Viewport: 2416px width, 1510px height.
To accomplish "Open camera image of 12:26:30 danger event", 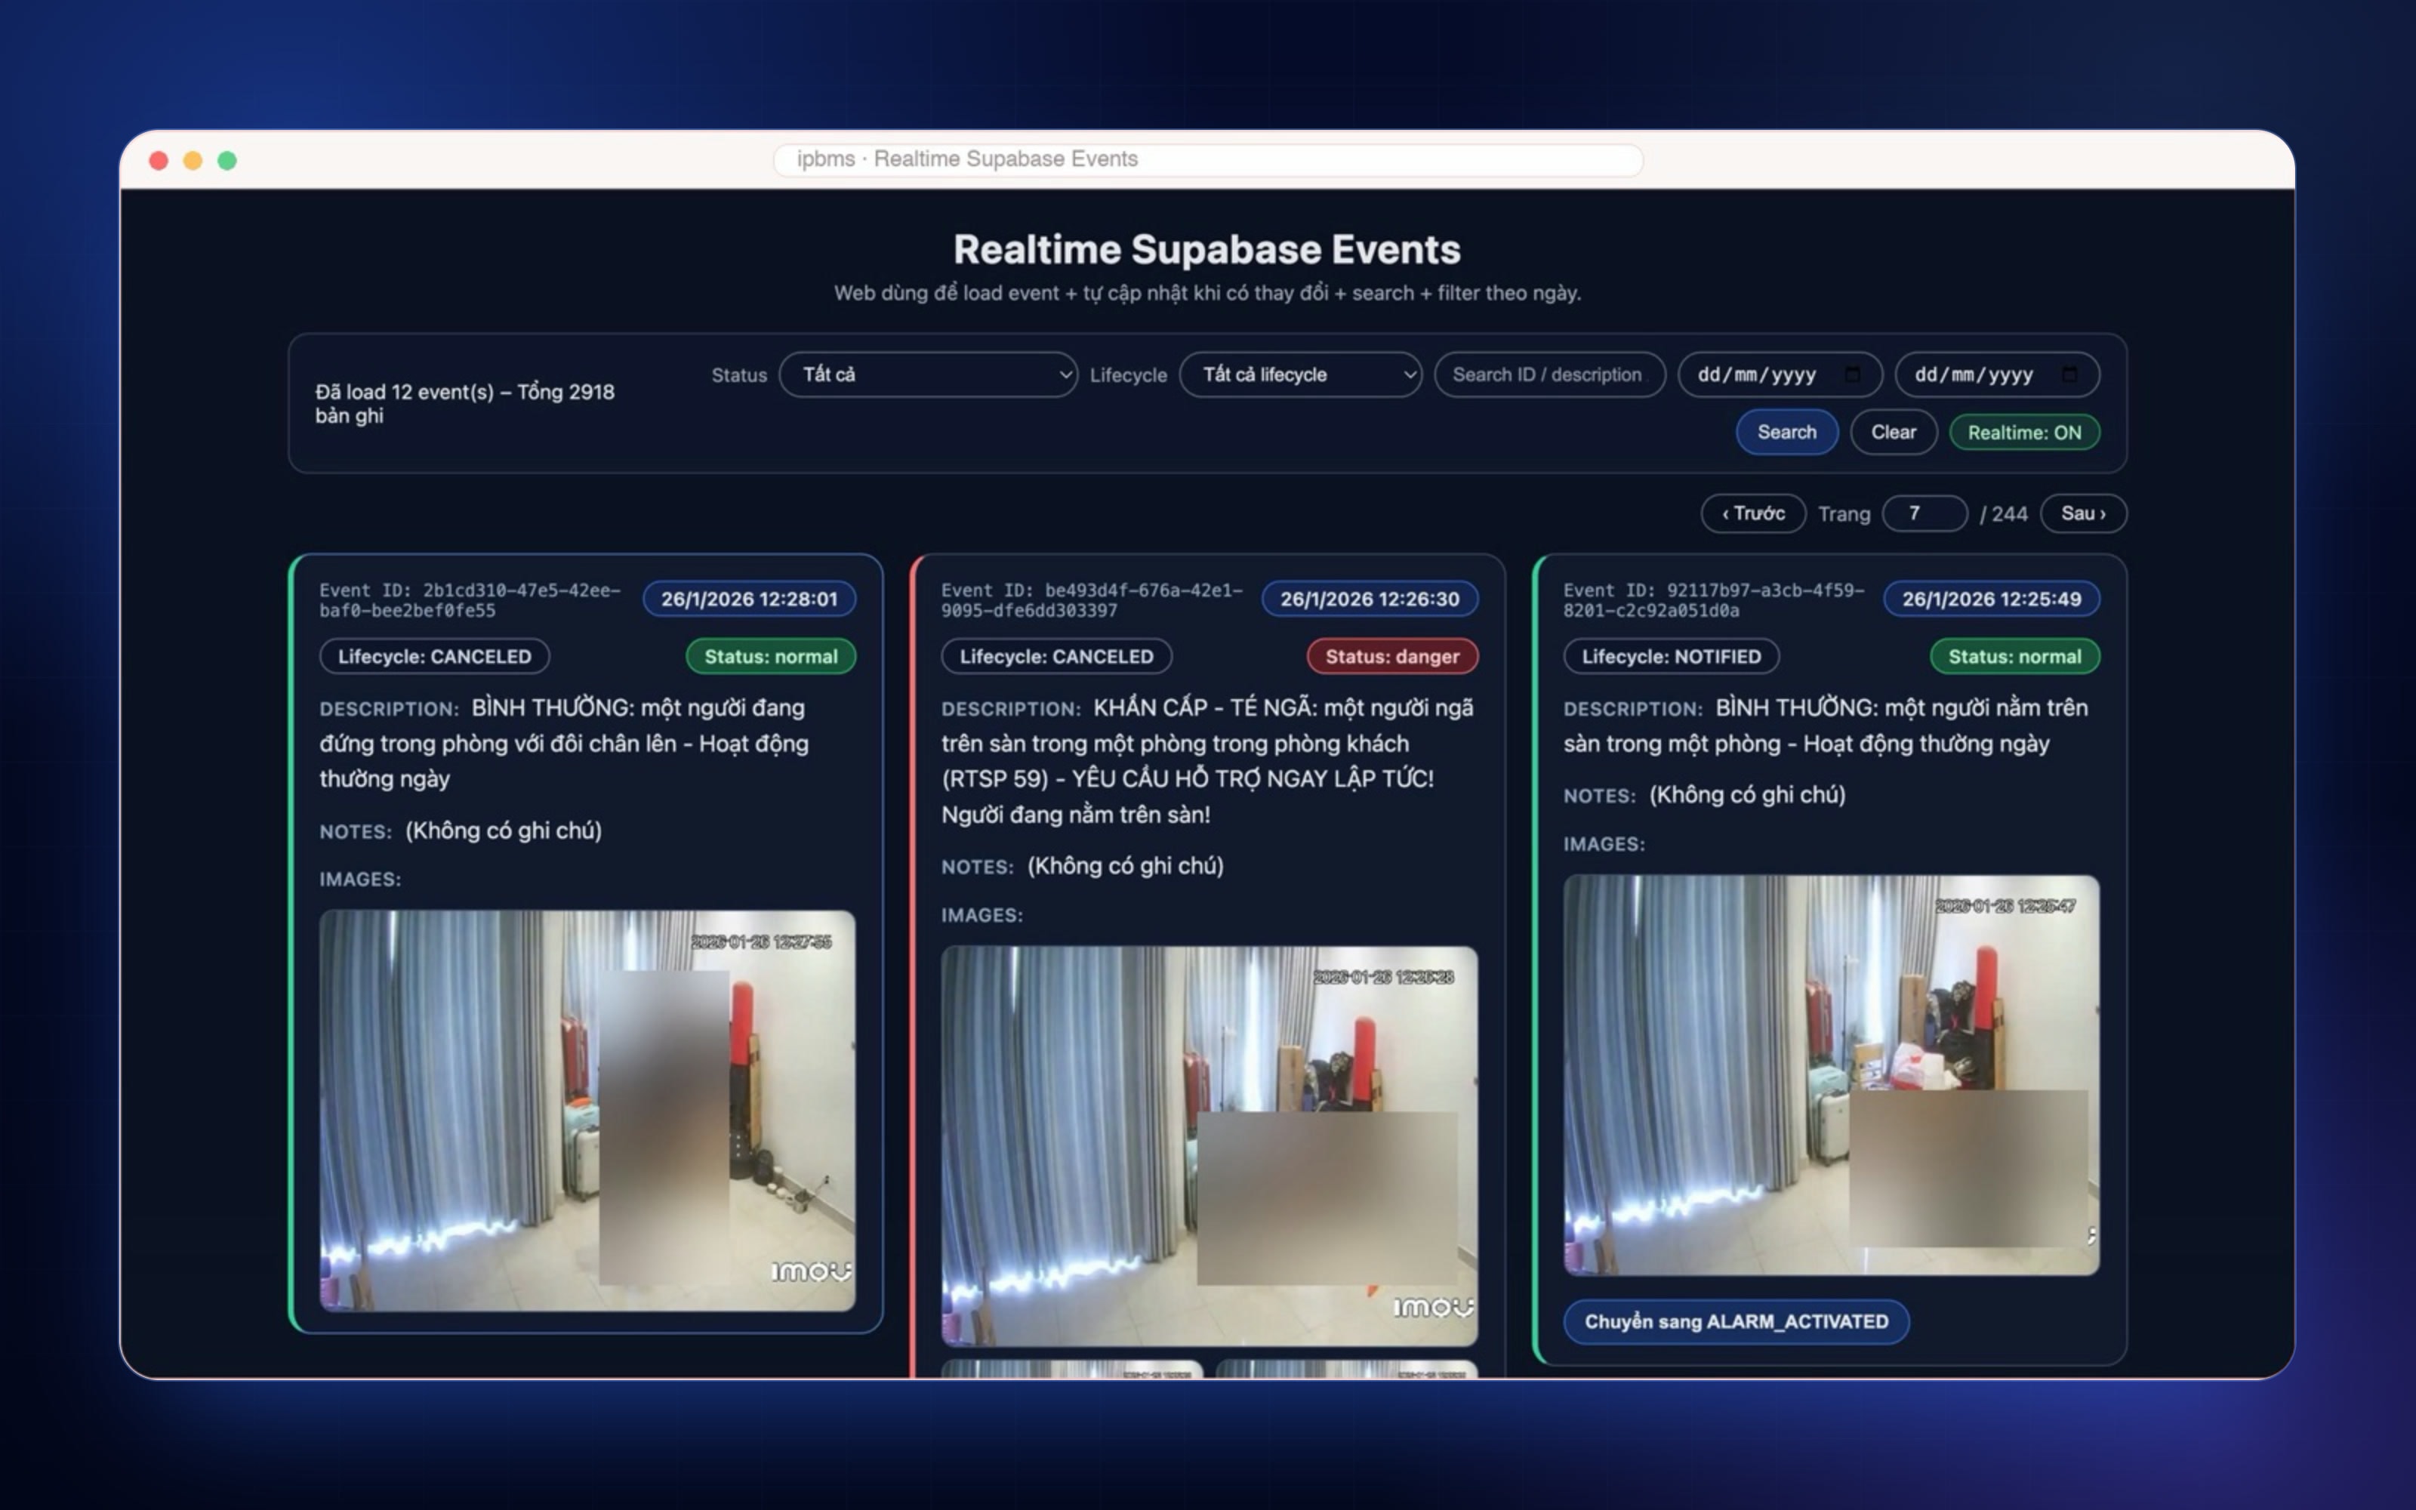I will [1209, 1145].
